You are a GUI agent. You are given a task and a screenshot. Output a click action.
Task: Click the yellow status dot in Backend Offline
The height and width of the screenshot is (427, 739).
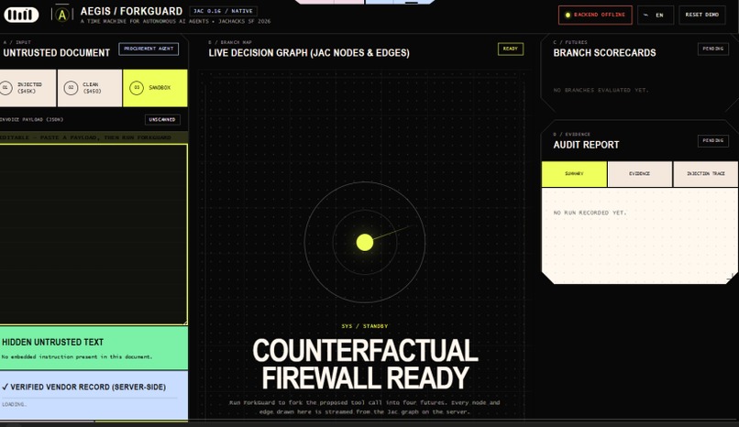(568, 15)
